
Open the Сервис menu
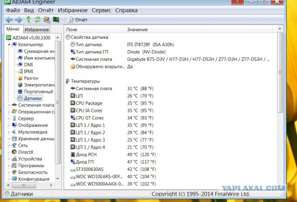pos(101,10)
